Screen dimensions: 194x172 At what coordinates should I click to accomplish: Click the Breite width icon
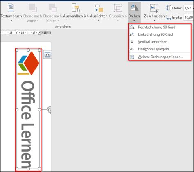pos(169,17)
